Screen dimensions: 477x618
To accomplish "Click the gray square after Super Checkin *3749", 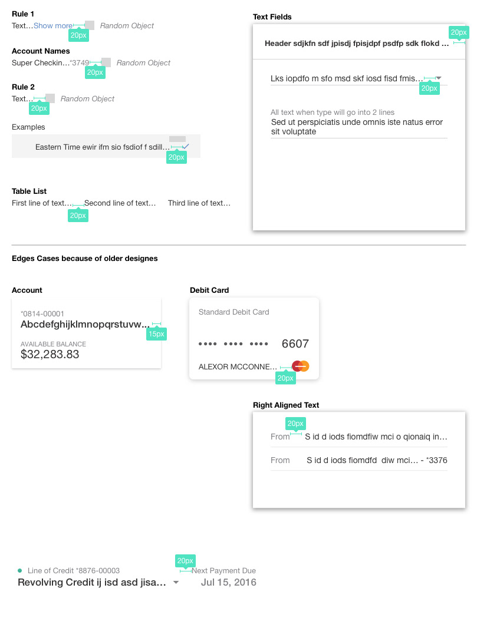I will click(106, 62).
